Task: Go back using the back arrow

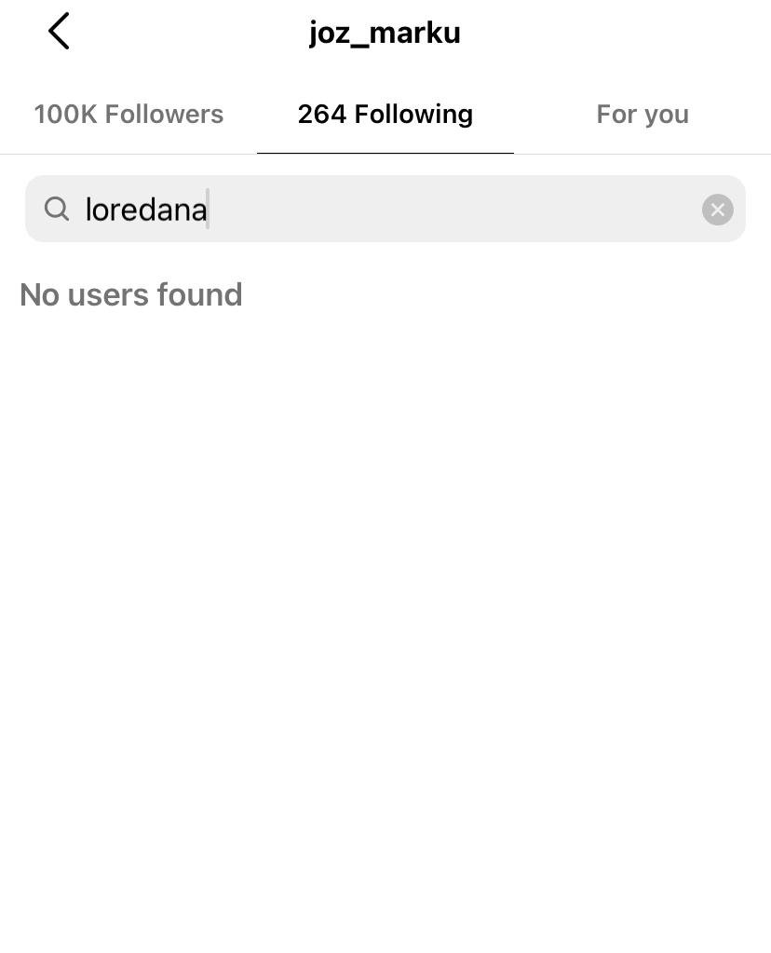Action: tap(59, 32)
